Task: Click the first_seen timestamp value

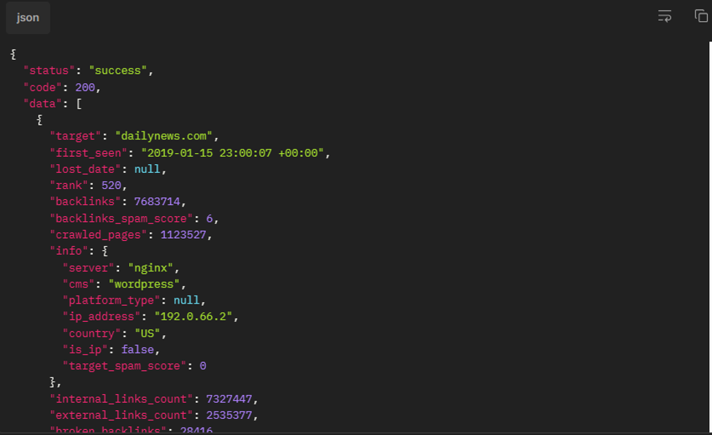Action: 232,153
